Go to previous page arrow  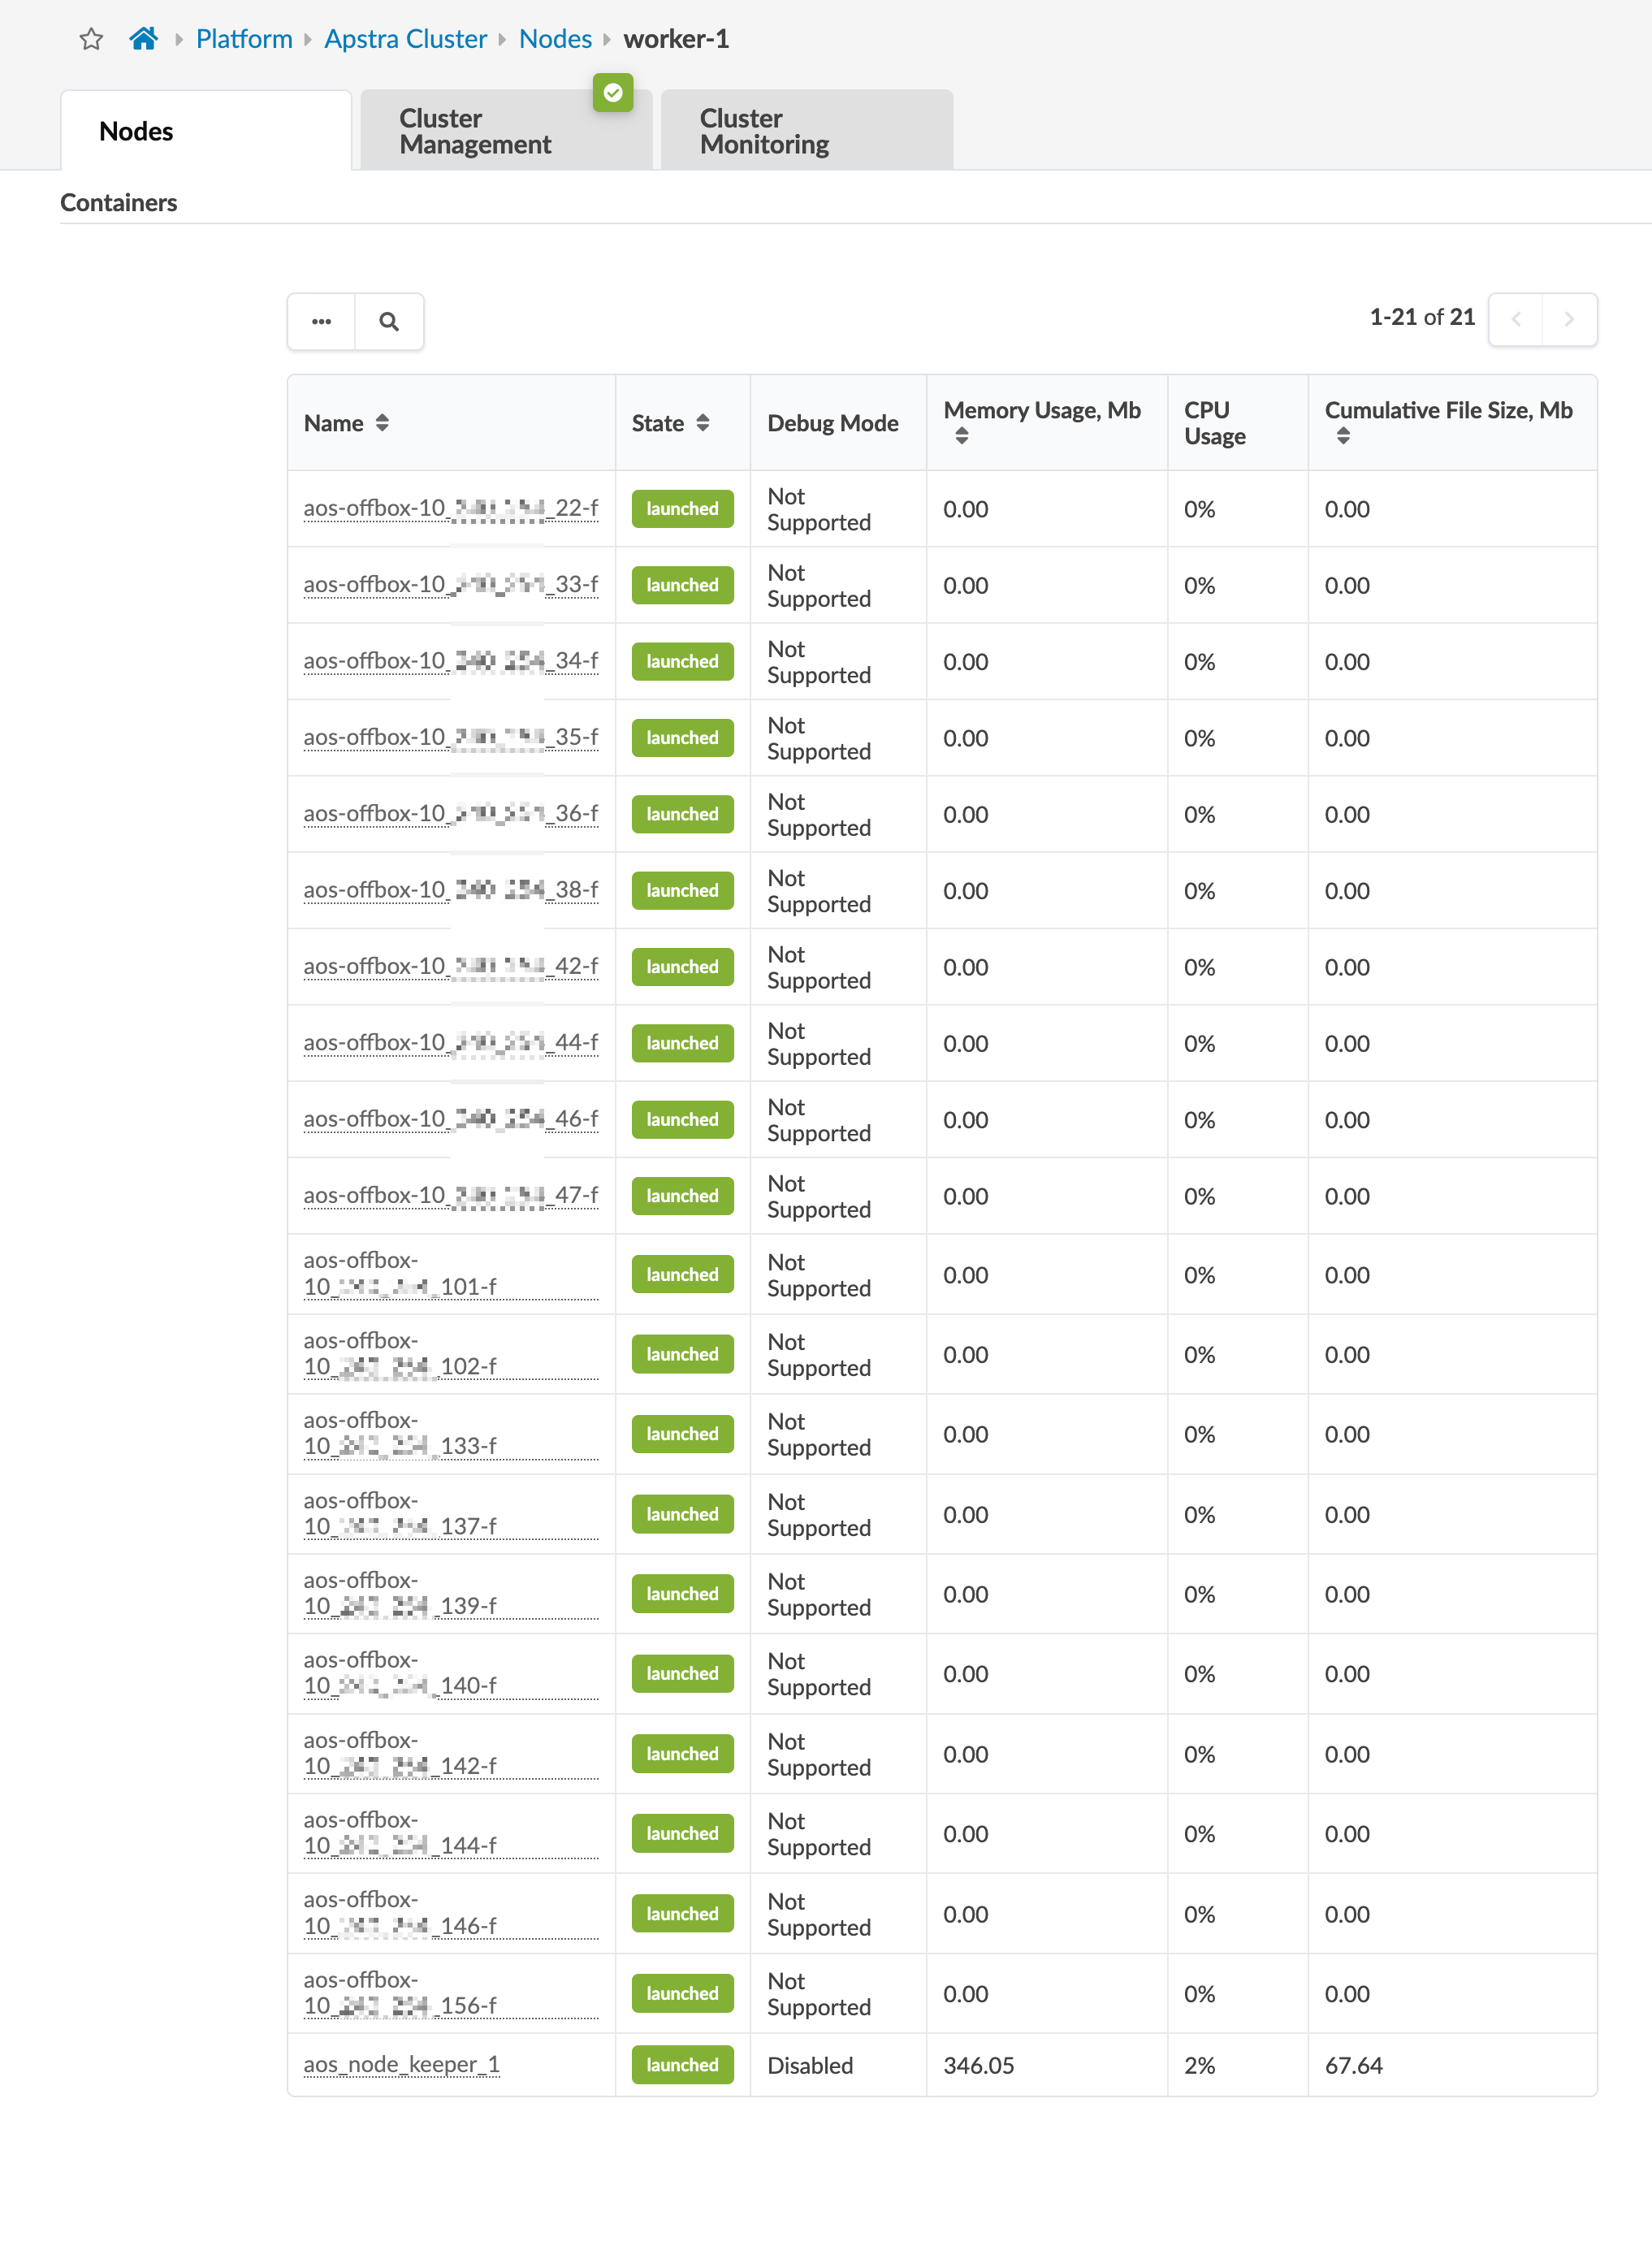point(1516,320)
